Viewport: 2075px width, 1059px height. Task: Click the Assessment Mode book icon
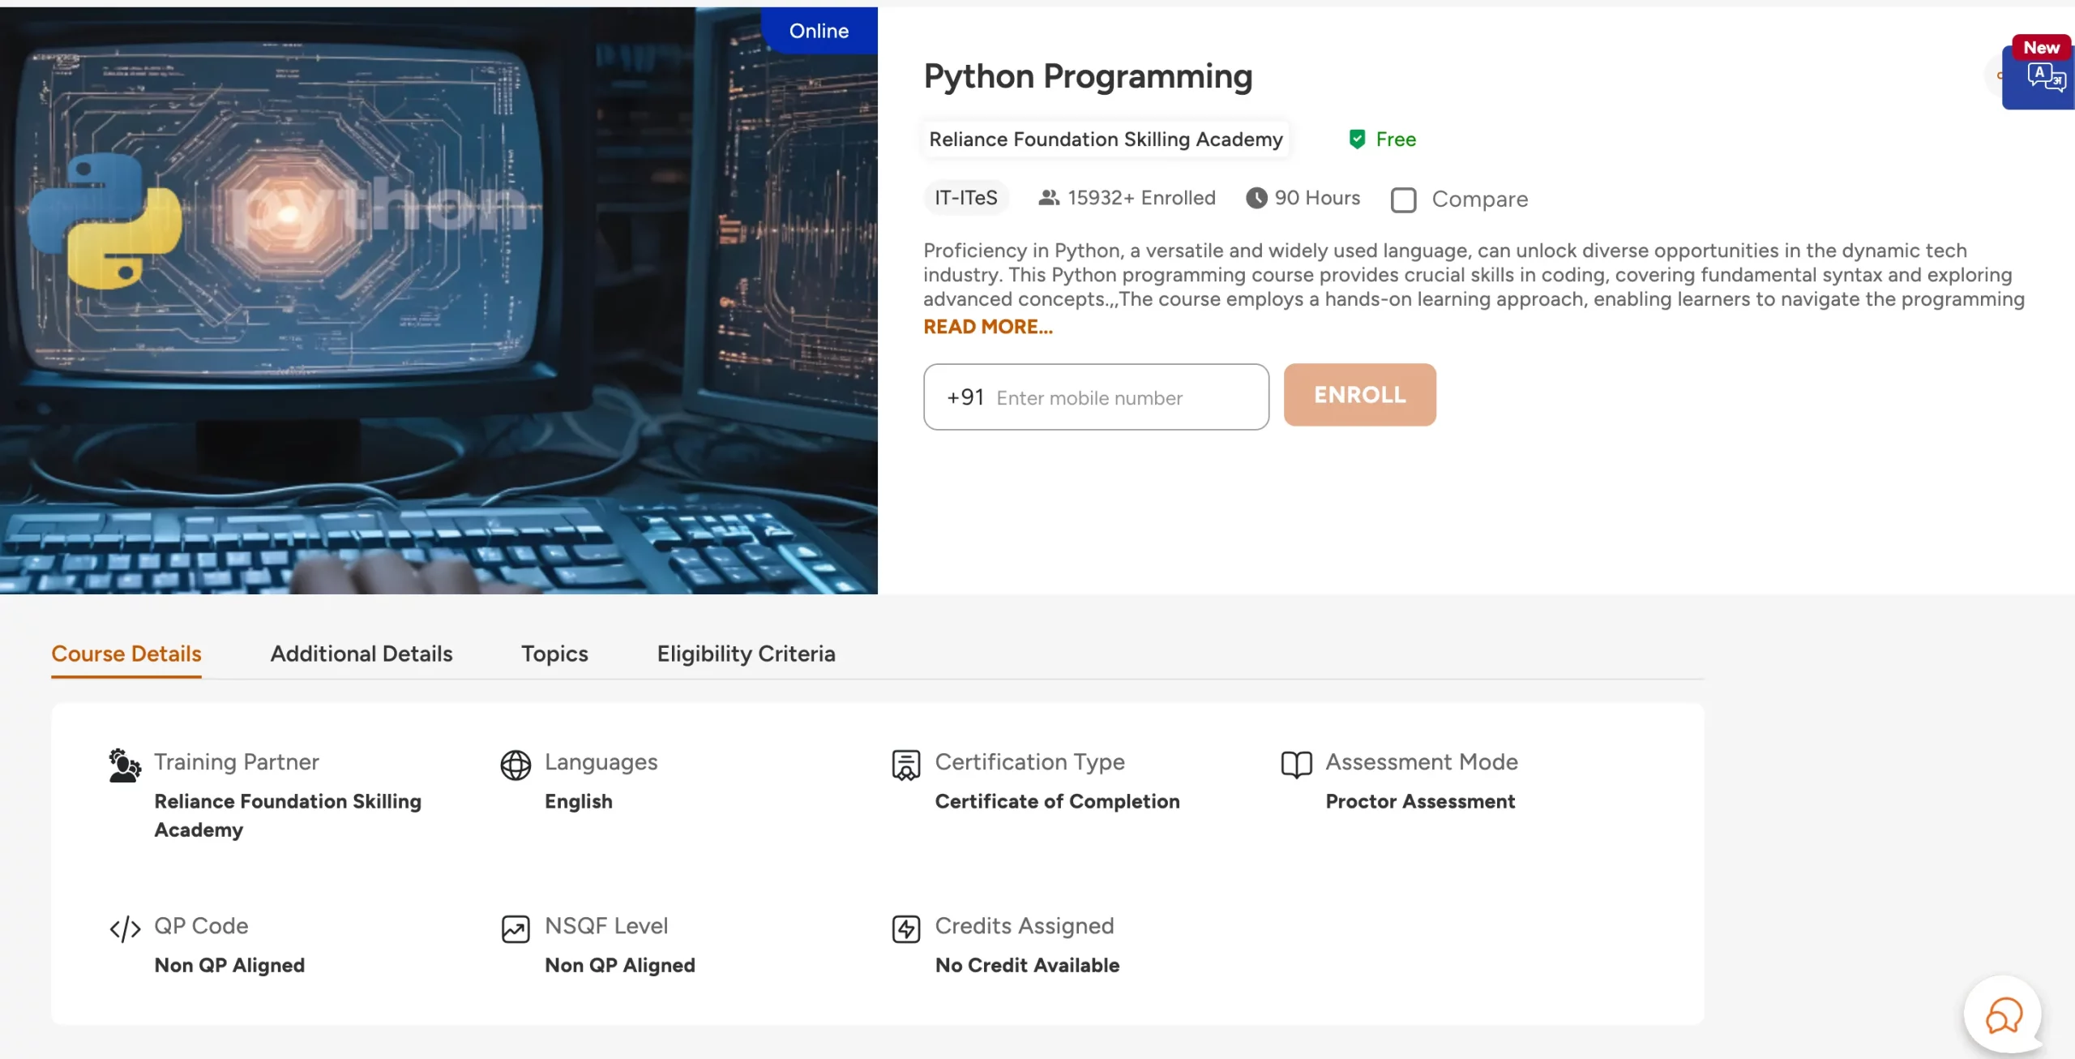pos(1296,765)
